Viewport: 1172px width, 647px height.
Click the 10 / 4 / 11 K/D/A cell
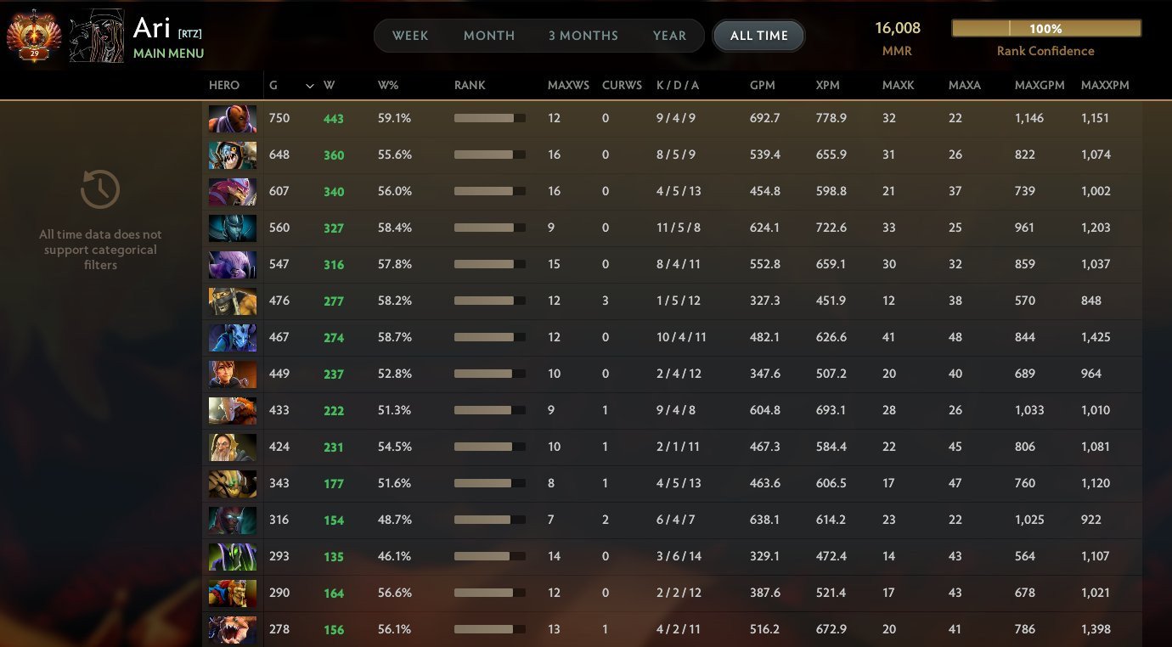tap(681, 337)
